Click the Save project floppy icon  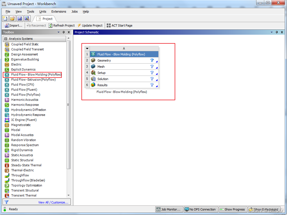pyautogui.click(x=20, y=18)
